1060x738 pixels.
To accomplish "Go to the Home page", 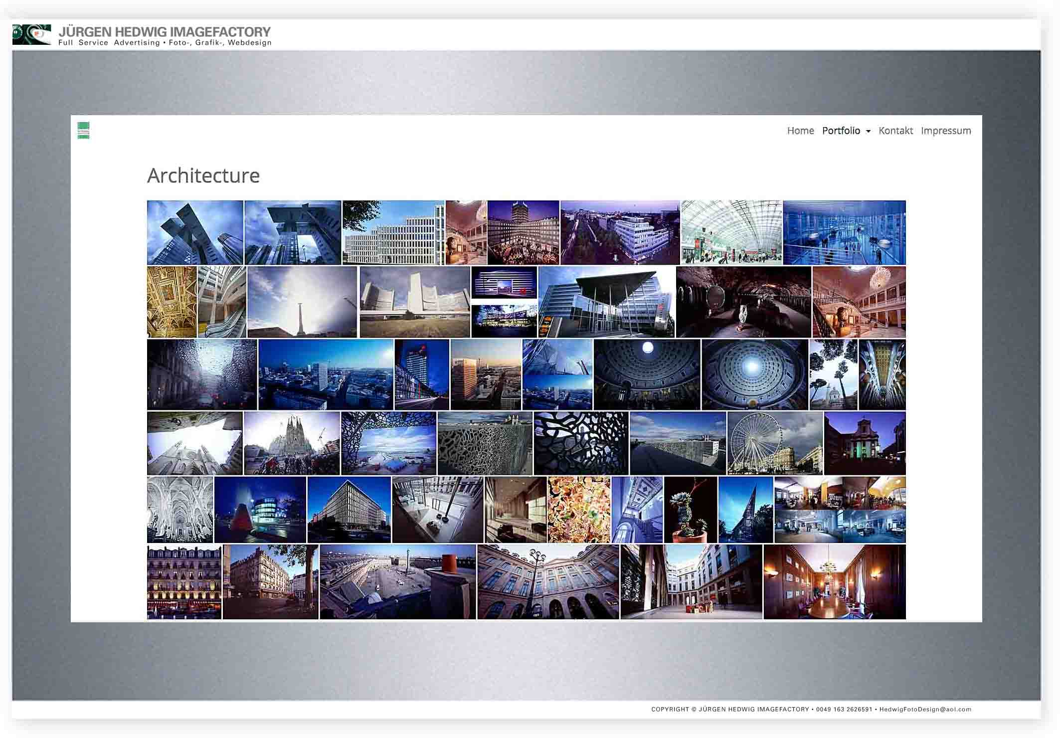I will (x=800, y=131).
